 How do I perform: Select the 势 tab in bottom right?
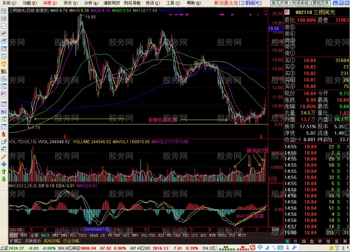[x=320, y=241]
